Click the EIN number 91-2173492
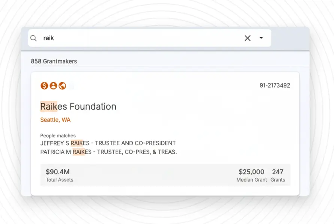Image resolution: width=334 pixels, height=224 pixels. [275, 86]
